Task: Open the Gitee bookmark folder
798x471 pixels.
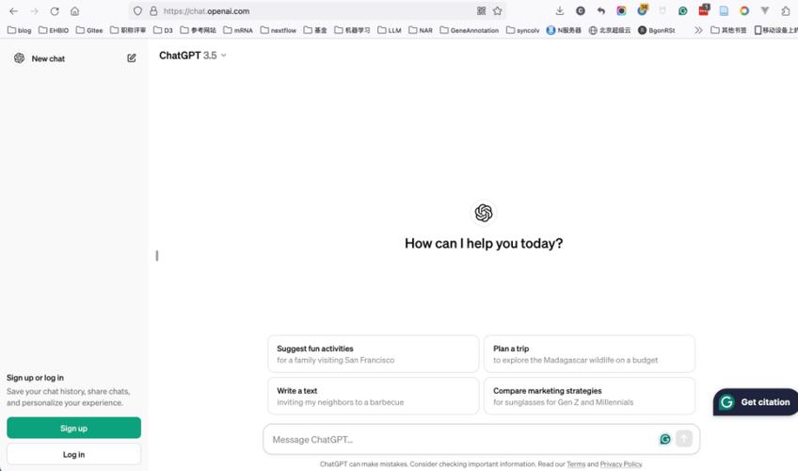Action: tap(89, 30)
